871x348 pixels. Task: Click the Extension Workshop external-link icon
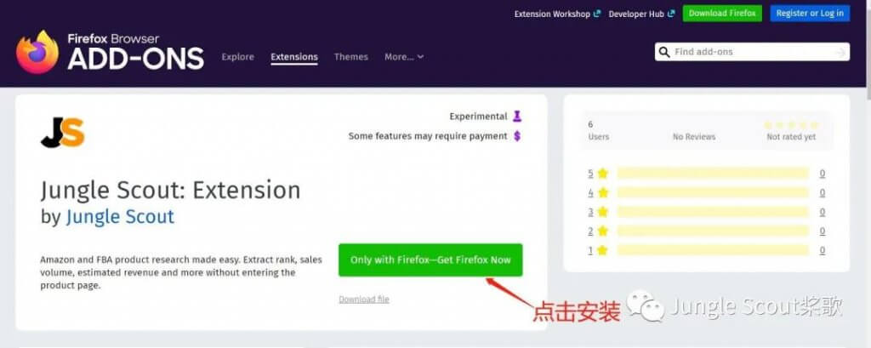[597, 14]
